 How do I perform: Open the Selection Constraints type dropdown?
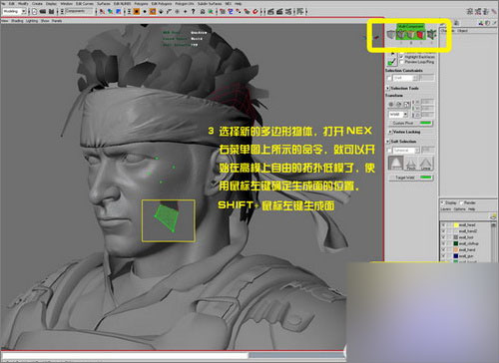pyautogui.click(x=405, y=78)
